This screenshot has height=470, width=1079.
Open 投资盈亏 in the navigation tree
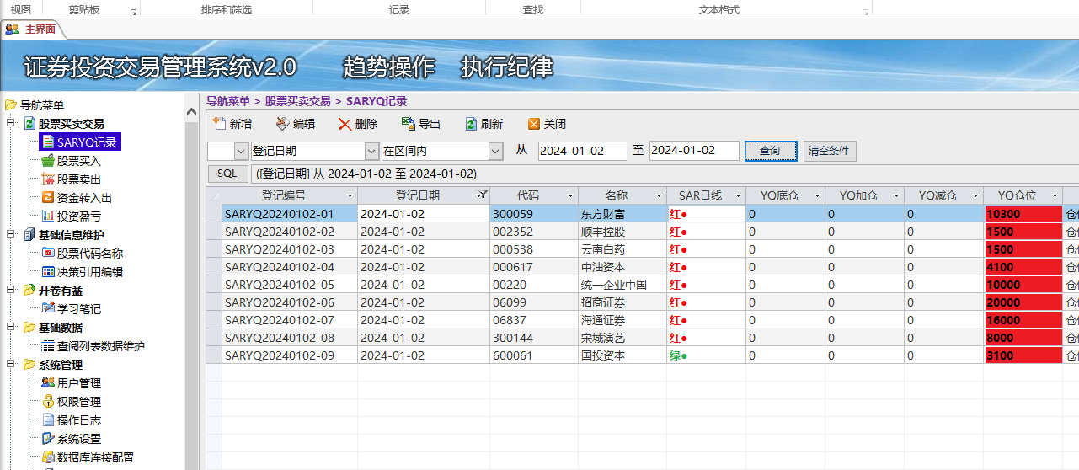pyautogui.click(x=71, y=216)
